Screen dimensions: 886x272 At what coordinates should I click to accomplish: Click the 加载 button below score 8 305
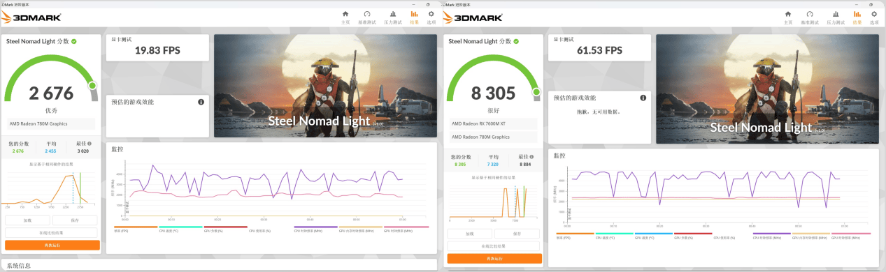tap(470, 233)
